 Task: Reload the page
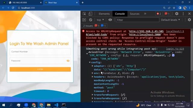pyautogui.click(x=13, y=8)
